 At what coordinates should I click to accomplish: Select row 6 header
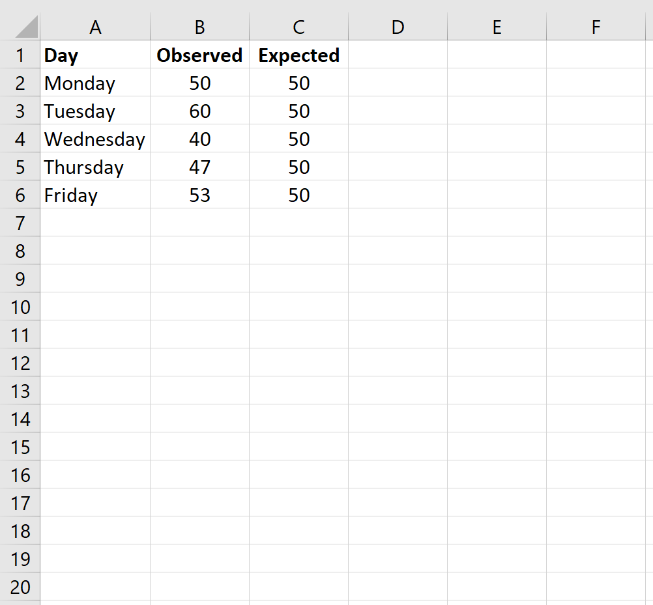(x=20, y=195)
